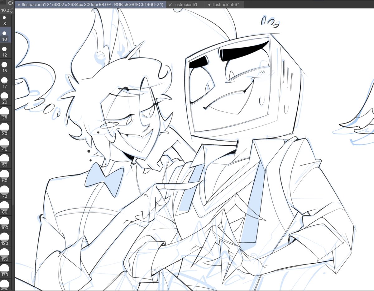Click the brush size value field 10.0
Viewport: 374px width, 291px height.
(x=5, y=10)
